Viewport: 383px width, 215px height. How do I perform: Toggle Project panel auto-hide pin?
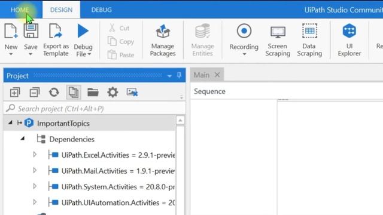(x=179, y=75)
